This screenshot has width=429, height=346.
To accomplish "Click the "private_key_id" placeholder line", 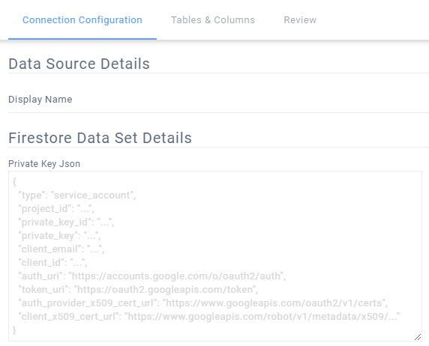I will tap(66, 222).
